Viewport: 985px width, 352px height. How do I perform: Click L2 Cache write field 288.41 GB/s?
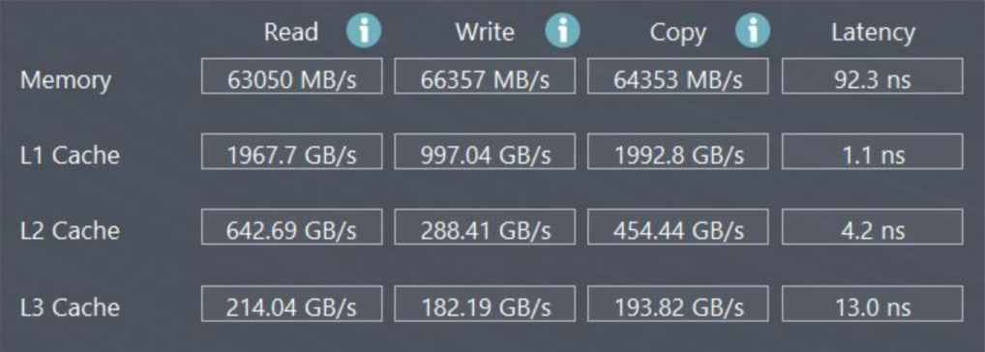(x=485, y=226)
